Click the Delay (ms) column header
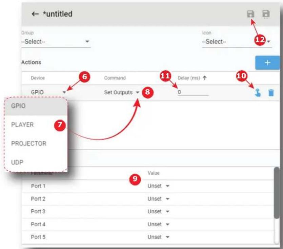This screenshot has height=249, width=283. tap(189, 78)
